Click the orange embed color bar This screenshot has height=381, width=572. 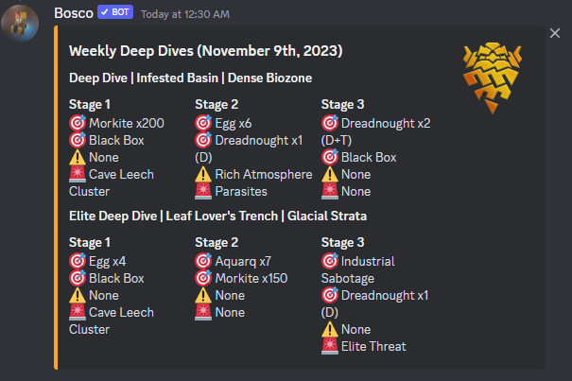(x=56, y=198)
